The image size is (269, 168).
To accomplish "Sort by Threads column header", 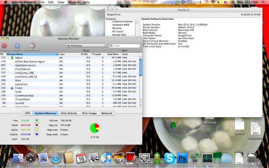I will (x=97, y=54).
